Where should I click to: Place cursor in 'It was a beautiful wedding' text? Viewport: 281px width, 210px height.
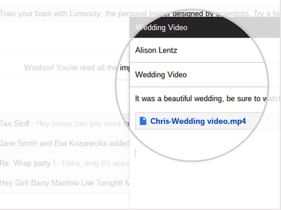[197, 98]
